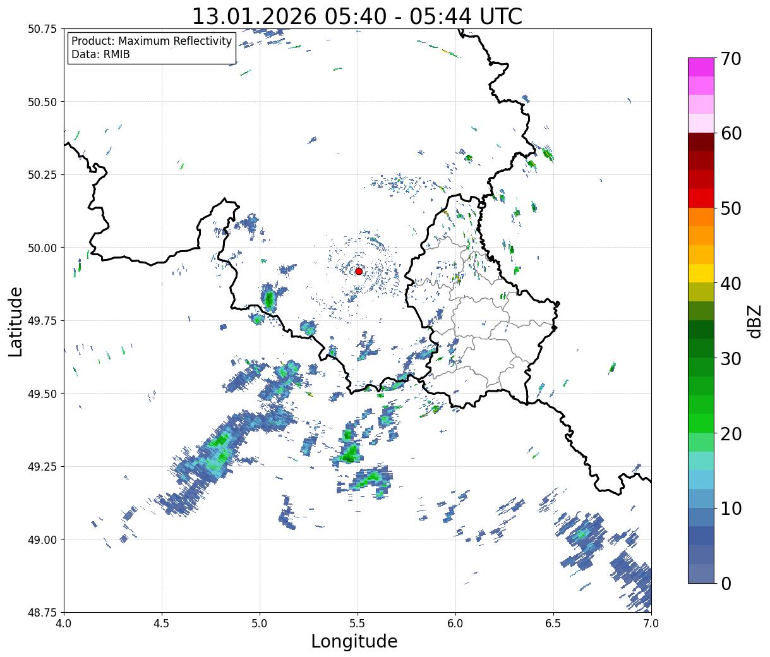Click the 50.75 latitude tick label

42,29
